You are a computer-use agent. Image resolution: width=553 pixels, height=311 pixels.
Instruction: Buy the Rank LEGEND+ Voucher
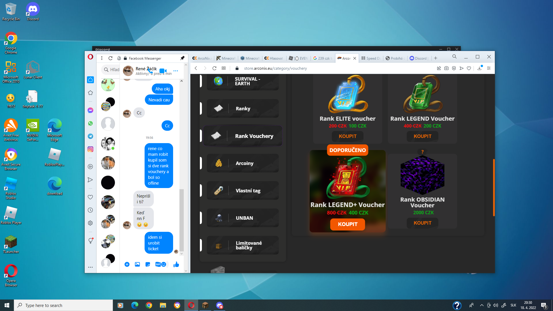[x=347, y=224]
